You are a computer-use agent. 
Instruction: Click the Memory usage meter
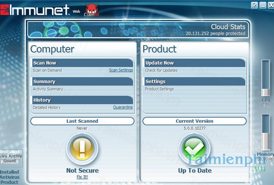click(265, 132)
